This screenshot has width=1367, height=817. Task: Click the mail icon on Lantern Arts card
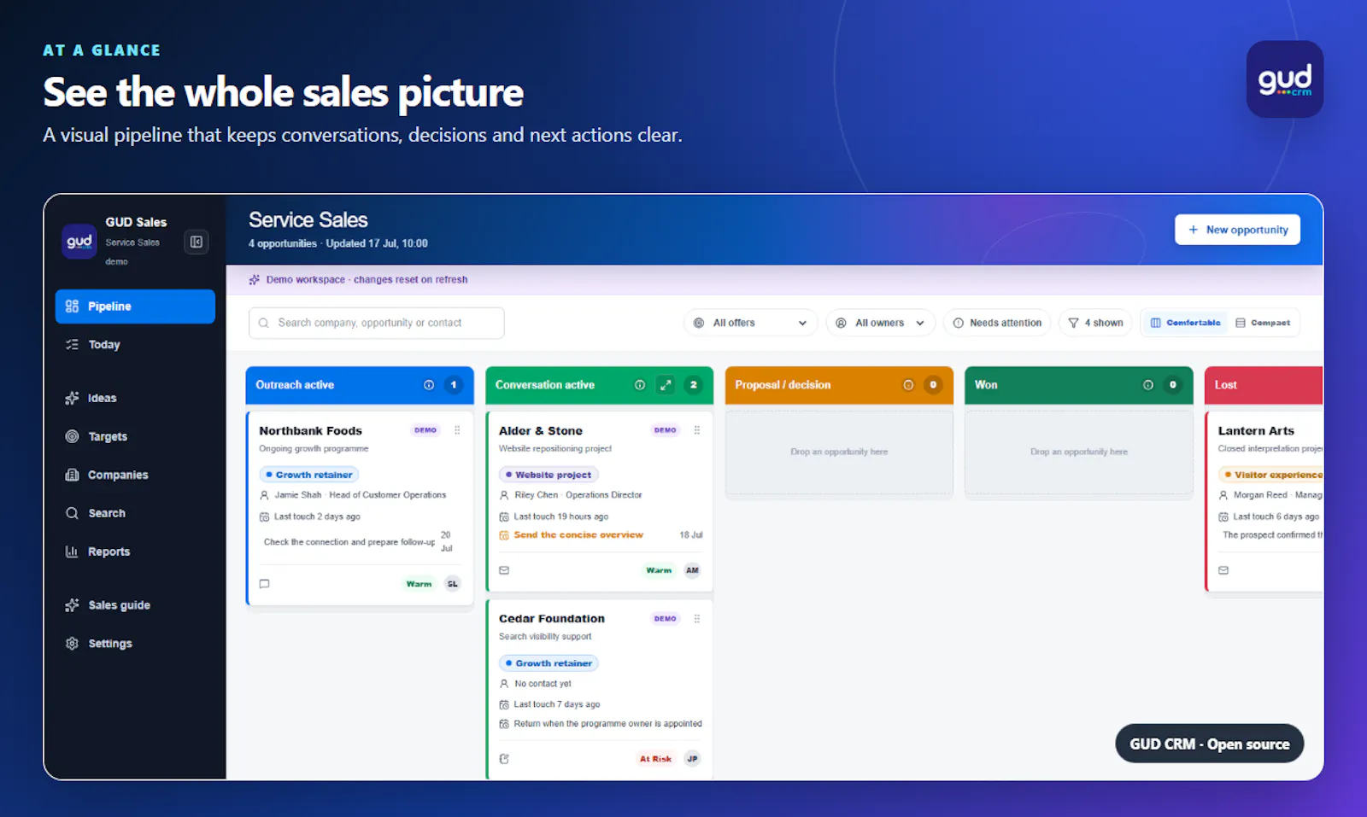1223,570
